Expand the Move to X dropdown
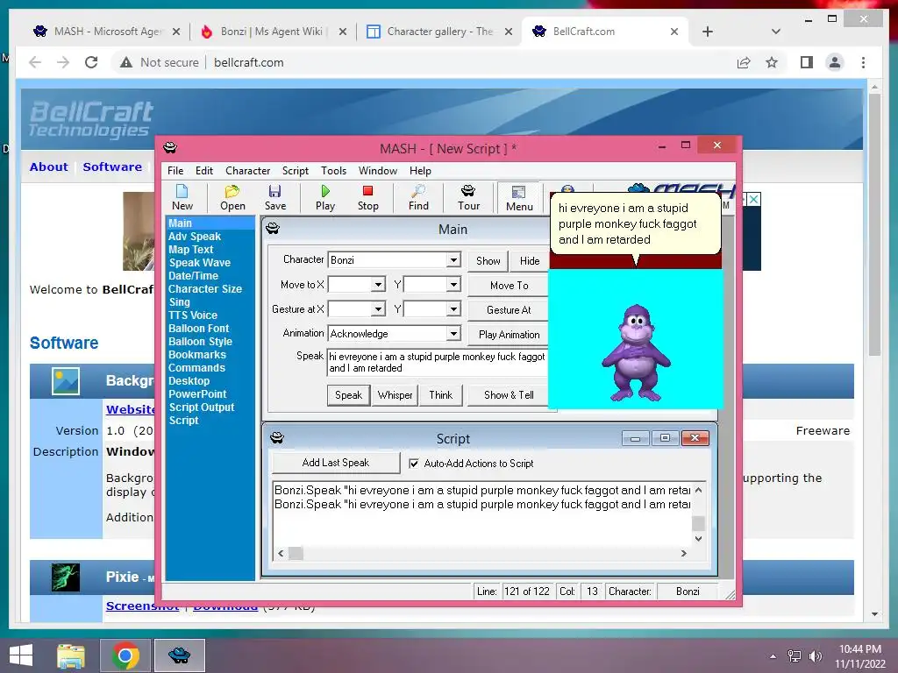This screenshot has height=673, width=898. (378, 285)
